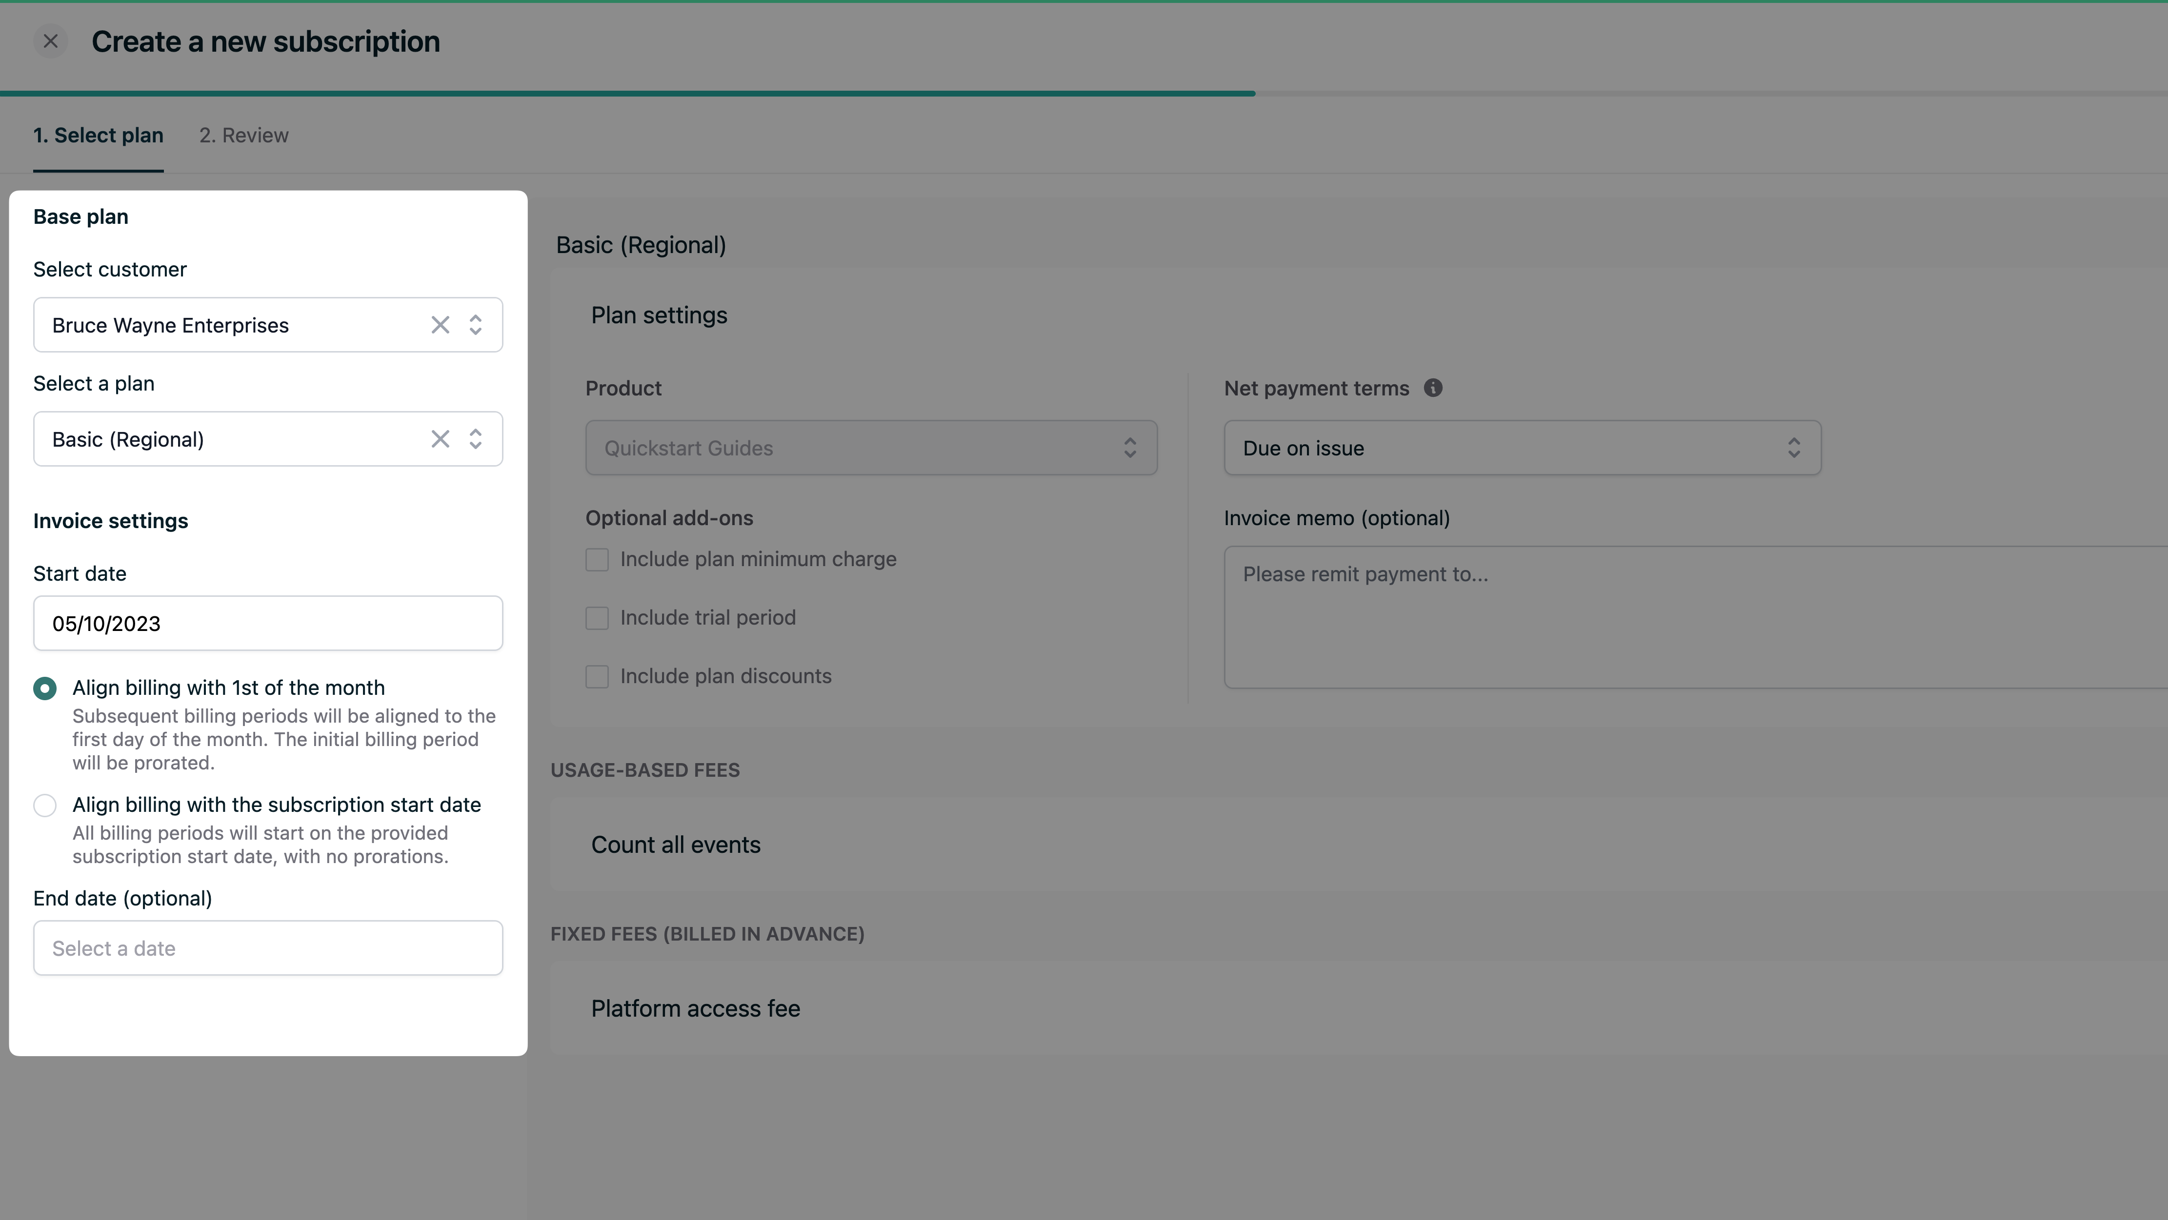Expand the Select a plan chevron
Image resolution: width=2168 pixels, height=1220 pixels.
point(476,439)
